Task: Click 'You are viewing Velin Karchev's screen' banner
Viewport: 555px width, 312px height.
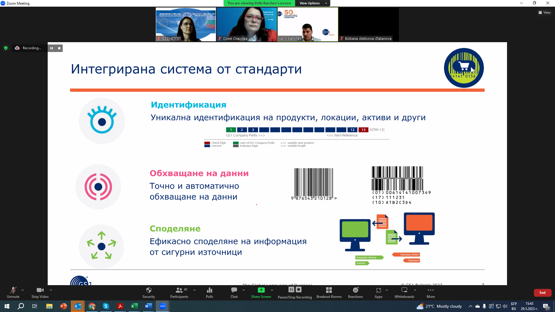Action: click(259, 3)
